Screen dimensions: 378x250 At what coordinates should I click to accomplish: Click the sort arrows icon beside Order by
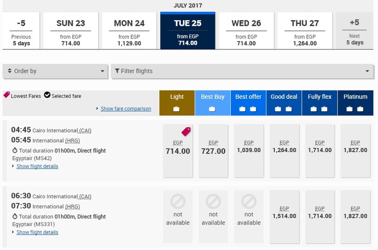tap(10, 71)
